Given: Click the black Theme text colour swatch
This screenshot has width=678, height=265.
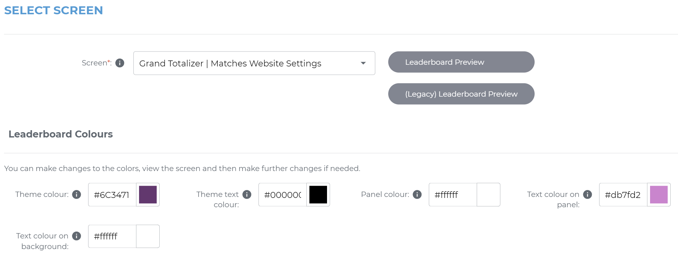Looking at the screenshot, I should click(x=318, y=195).
